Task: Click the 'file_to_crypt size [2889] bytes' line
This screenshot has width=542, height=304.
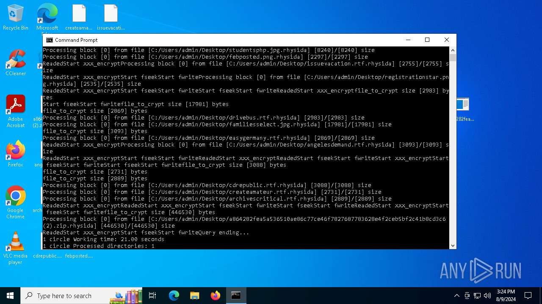Action: point(95,178)
